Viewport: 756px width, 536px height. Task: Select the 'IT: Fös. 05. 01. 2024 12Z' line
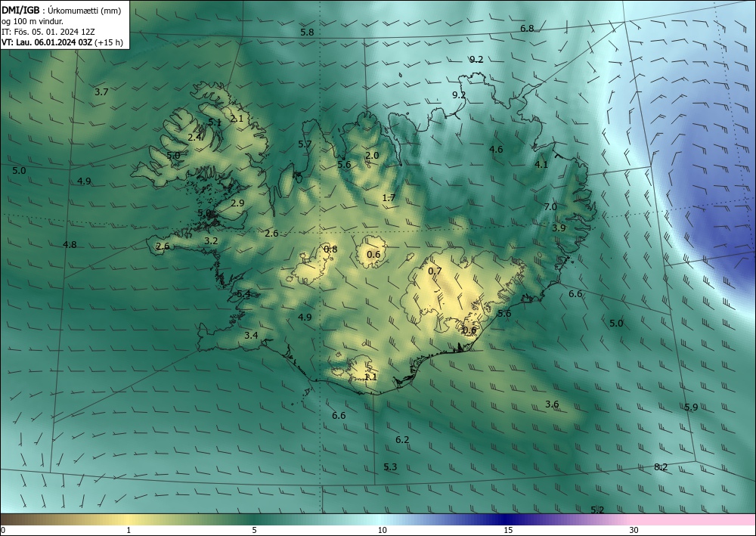point(48,32)
